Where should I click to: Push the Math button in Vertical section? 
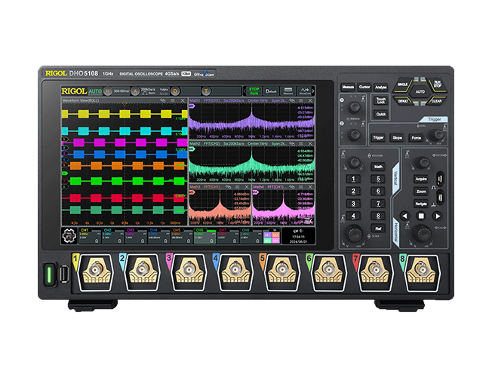(x=378, y=167)
